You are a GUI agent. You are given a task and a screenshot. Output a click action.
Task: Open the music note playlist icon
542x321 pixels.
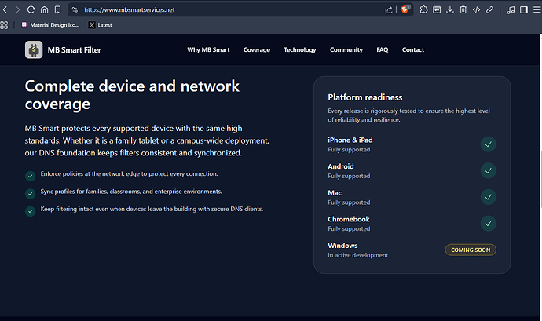point(511,9)
